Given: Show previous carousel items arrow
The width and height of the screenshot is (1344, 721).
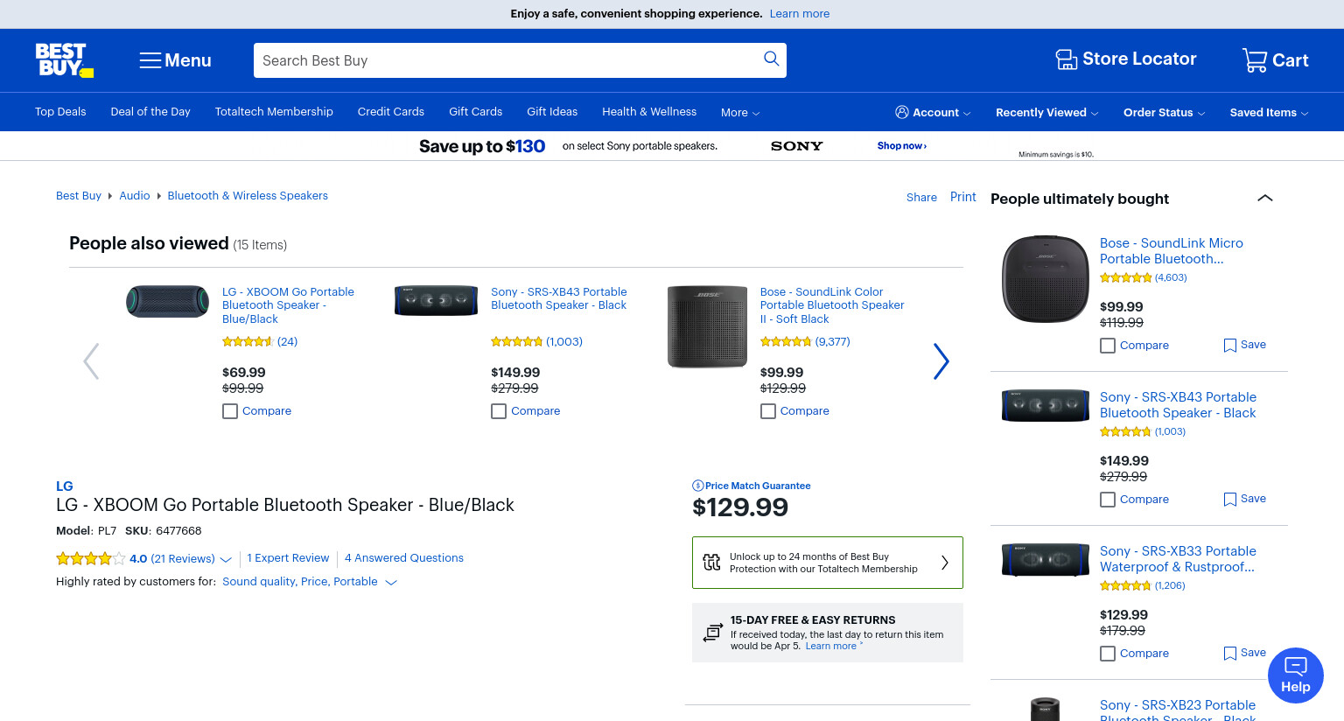Looking at the screenshot, I should (x=91, y=360).
